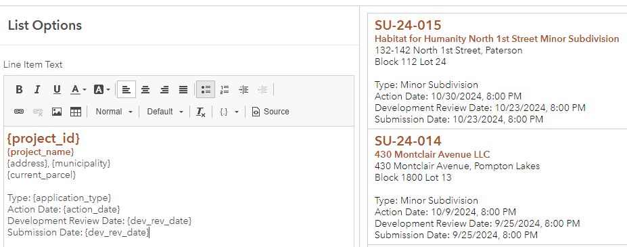This screenshot has width=627, height=247.
Task: Click the List Options heading
Action: [45, 25]
